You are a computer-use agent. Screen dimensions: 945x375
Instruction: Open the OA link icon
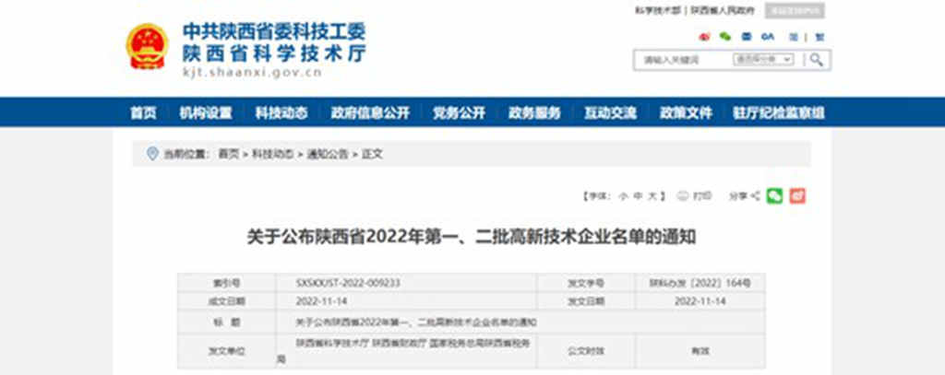coord(767,37)
